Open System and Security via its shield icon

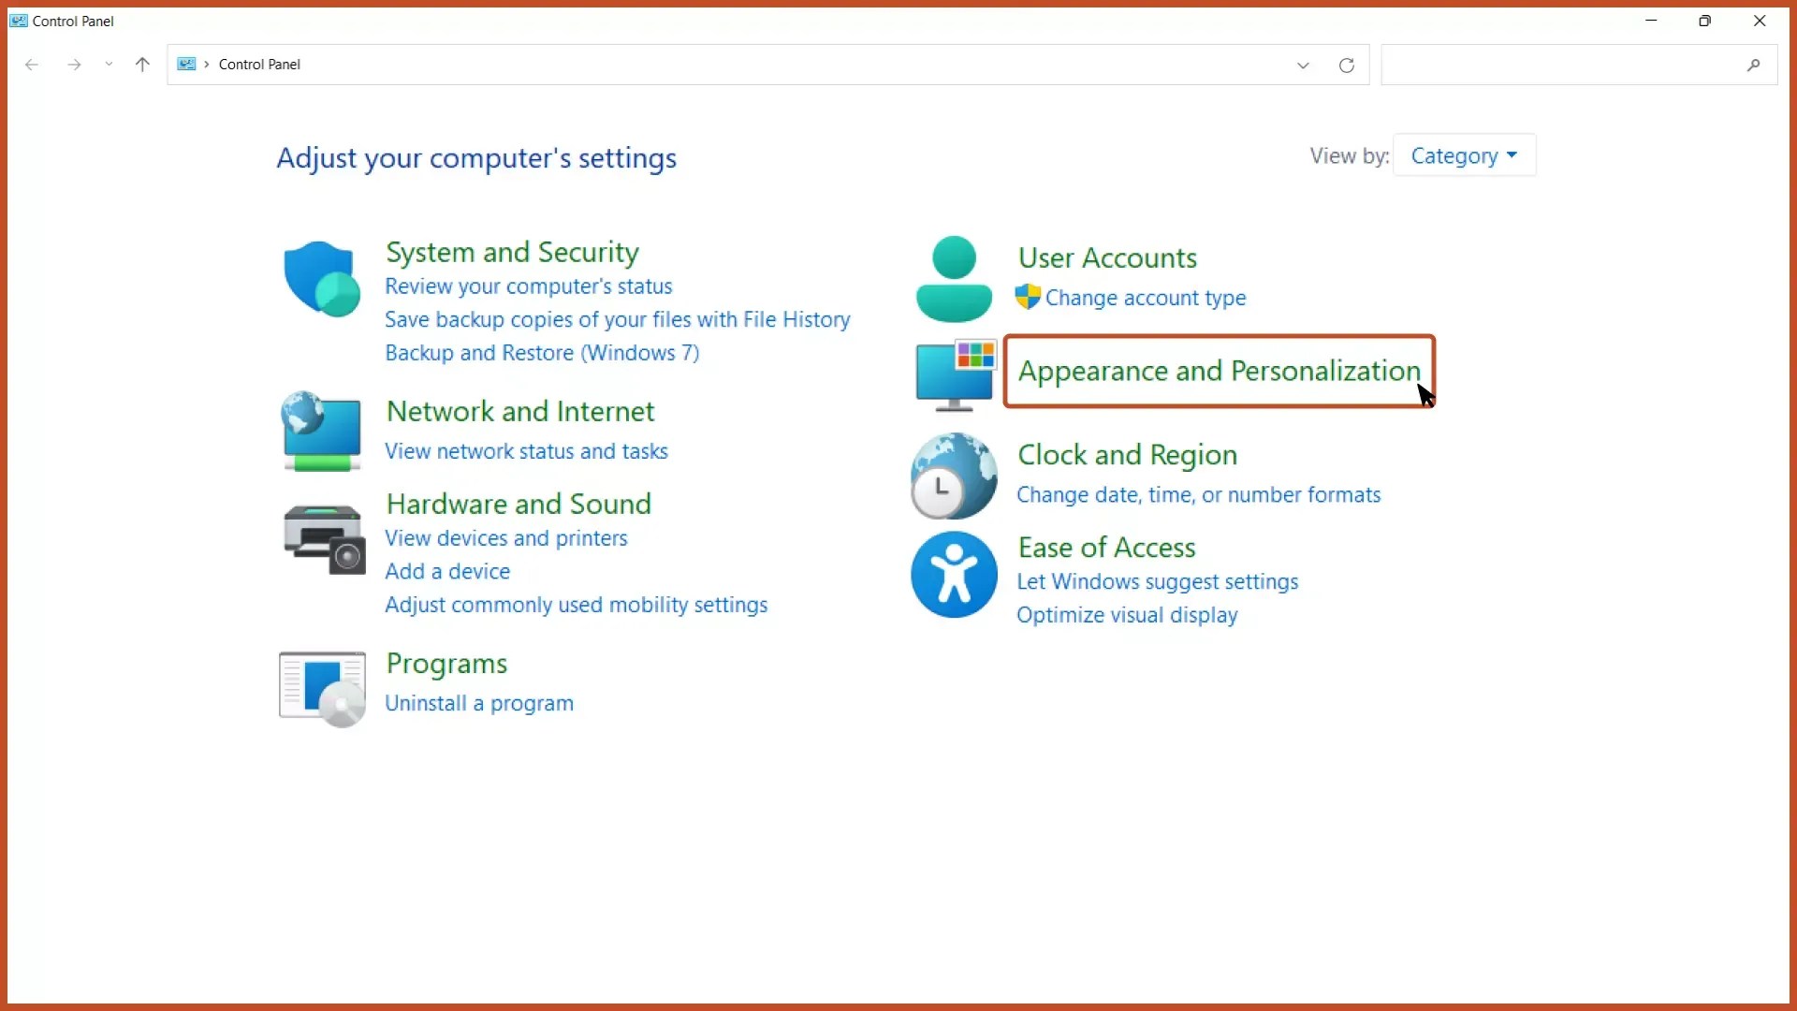321,277
